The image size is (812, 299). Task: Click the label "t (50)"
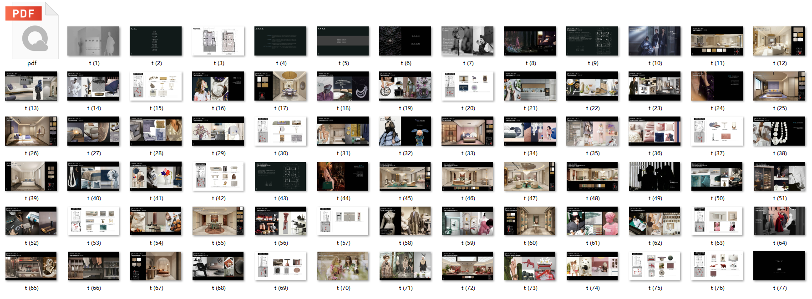(718, 198)
